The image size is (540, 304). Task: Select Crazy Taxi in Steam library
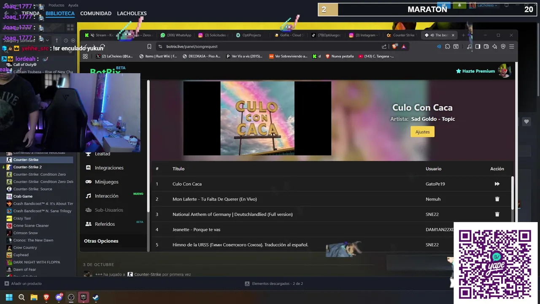(22, 218)
